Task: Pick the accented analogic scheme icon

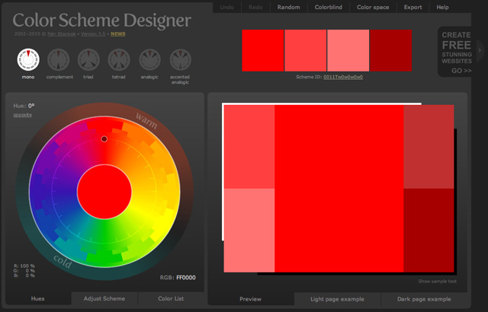Action: (x=180, y=59)
